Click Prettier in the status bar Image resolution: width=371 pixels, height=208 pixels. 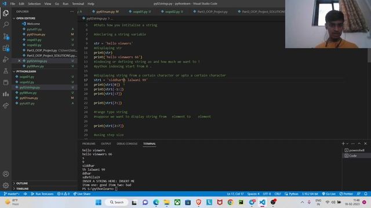346,194
